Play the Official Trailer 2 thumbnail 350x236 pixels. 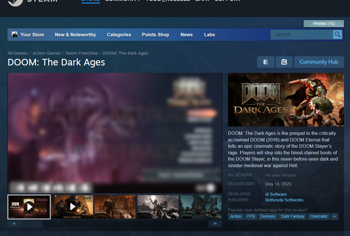(x=72, y=207)
